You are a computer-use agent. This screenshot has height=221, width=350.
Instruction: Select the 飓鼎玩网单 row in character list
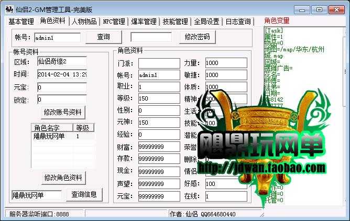pyautogui.click(x=49, y=136)
